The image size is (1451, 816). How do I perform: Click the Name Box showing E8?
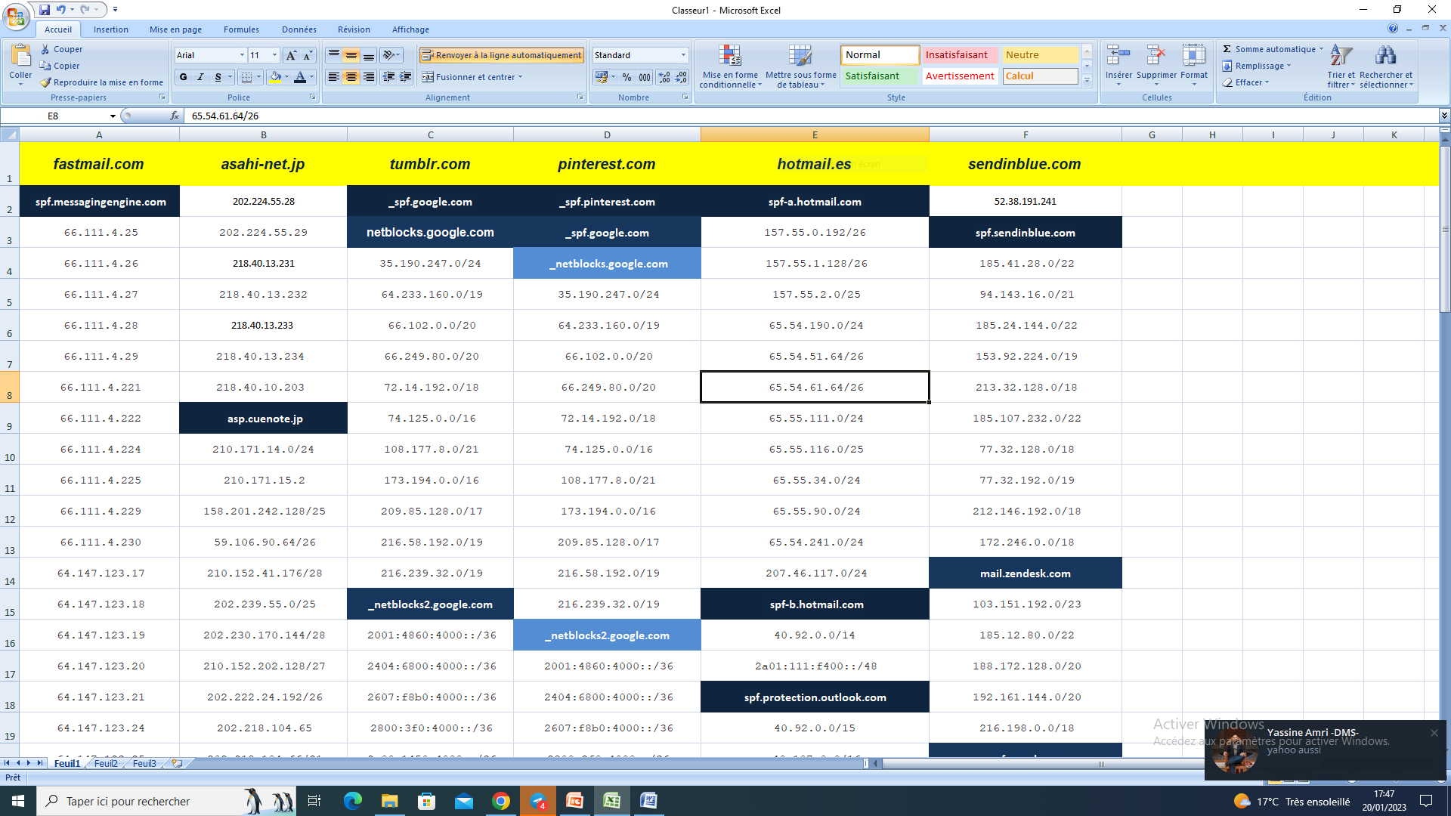point(59,116)
